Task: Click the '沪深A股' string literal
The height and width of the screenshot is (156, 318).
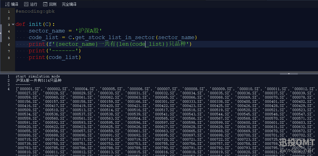Action: click(x=88, y=31)
